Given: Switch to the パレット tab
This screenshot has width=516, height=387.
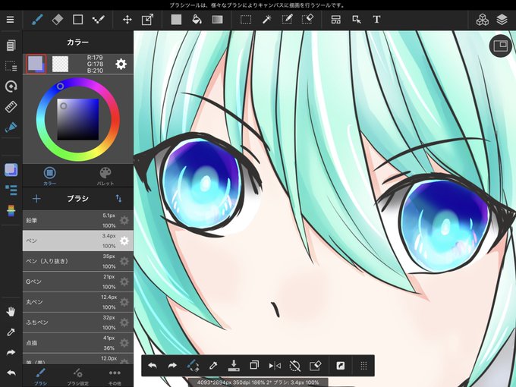Looking at the screenshot, I should [x=105, y=176].
